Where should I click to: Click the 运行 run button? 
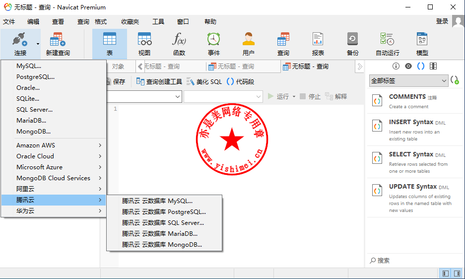coord(278,96)
